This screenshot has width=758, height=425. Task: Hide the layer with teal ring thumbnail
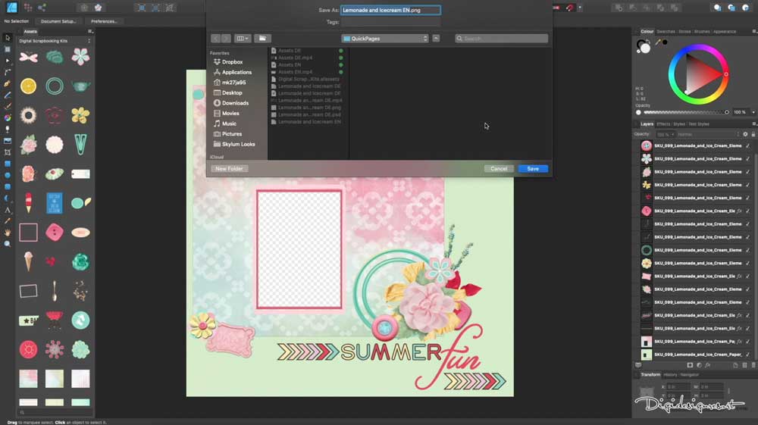pyautogui.click(x=748, y=250)
